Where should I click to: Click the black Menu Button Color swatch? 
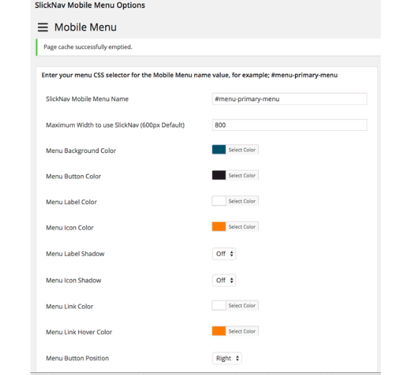[219, 176]
